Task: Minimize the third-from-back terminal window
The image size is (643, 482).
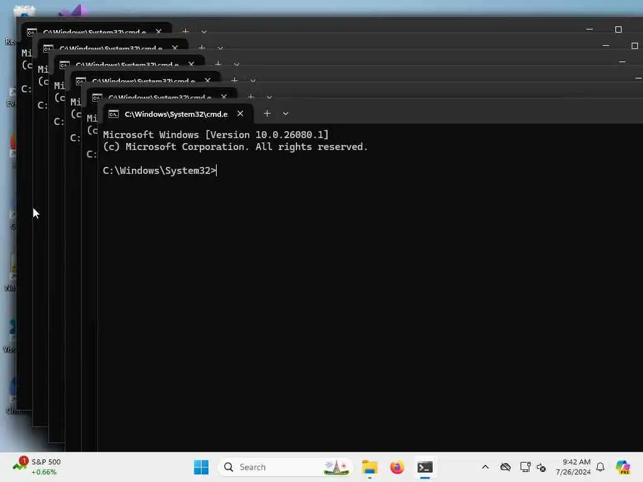Action: point(622,62)
